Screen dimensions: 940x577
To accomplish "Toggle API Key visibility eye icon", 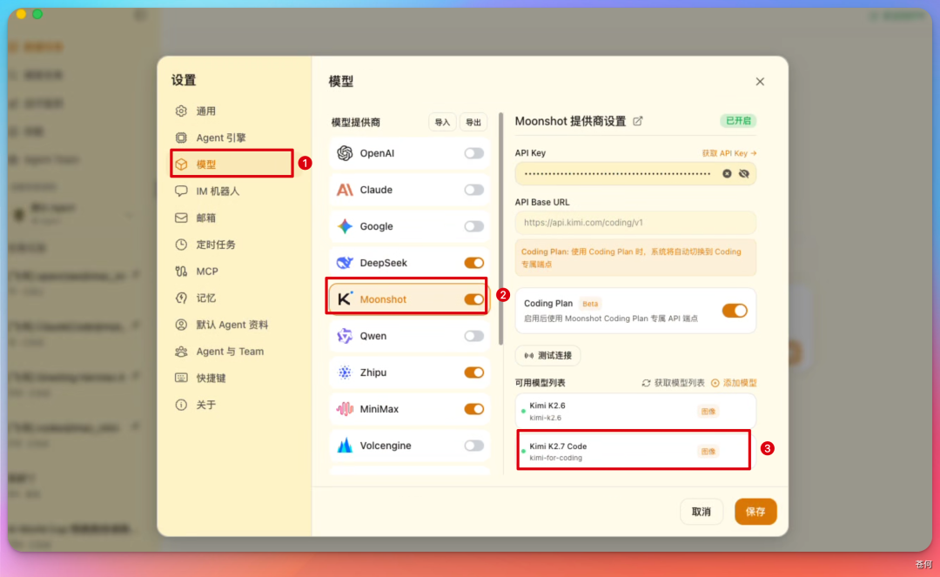I will [744, 174].
